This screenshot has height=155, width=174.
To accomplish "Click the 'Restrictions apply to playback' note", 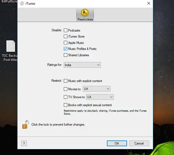I will pos(105,112).
